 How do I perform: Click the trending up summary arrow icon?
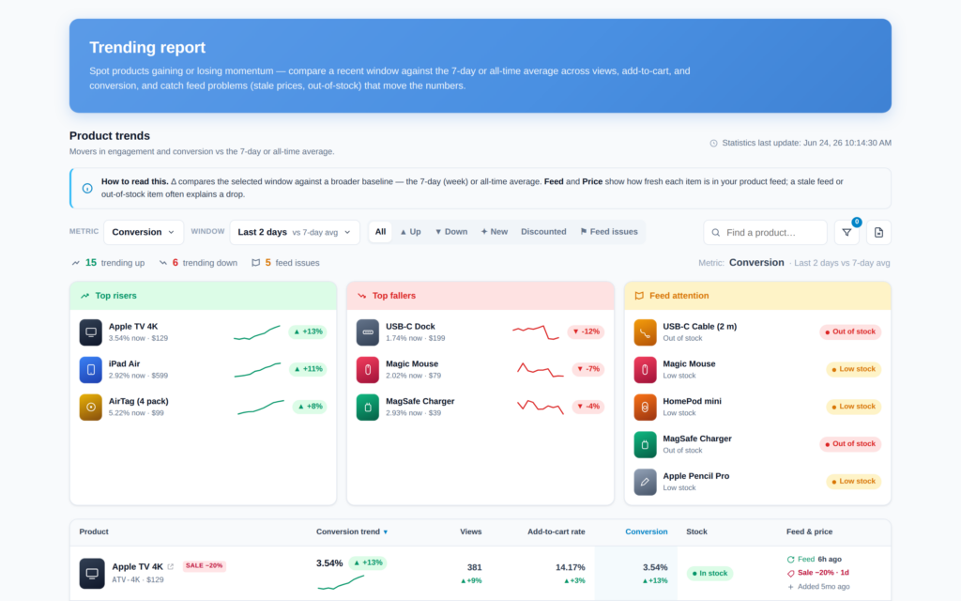pos(75,263)
